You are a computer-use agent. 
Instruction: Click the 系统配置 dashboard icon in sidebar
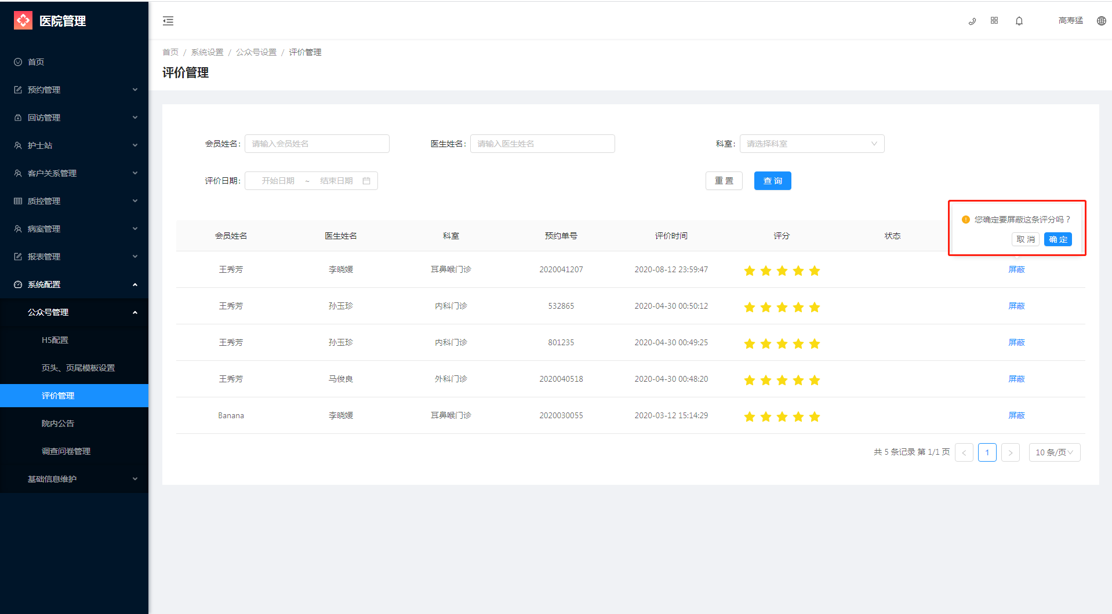pyautogui.click(x=18, y=284)
